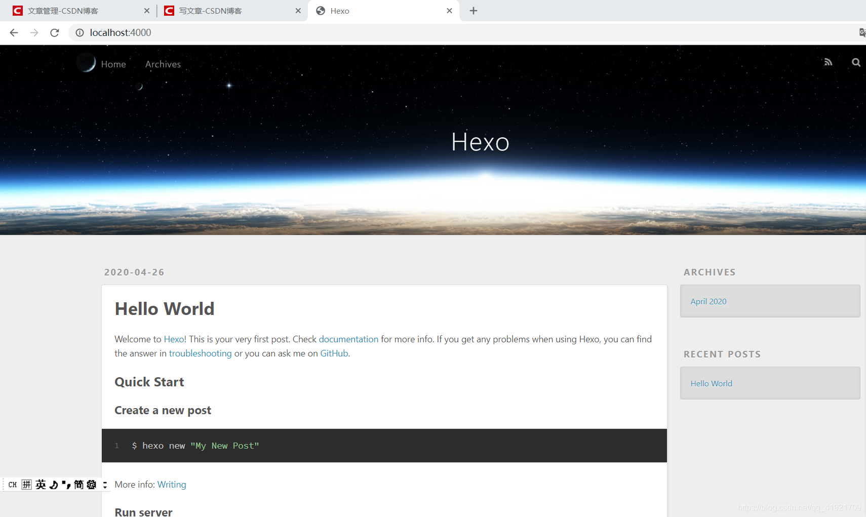The width and height of the screenshot is (866, 517).
Task: Reload the localhost page
Action: tap(55, 32)
